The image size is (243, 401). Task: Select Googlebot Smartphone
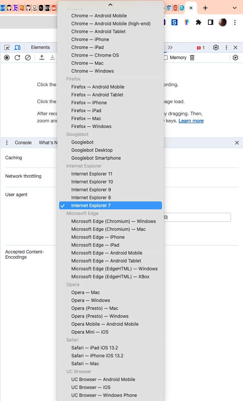(x=110, y=158)
